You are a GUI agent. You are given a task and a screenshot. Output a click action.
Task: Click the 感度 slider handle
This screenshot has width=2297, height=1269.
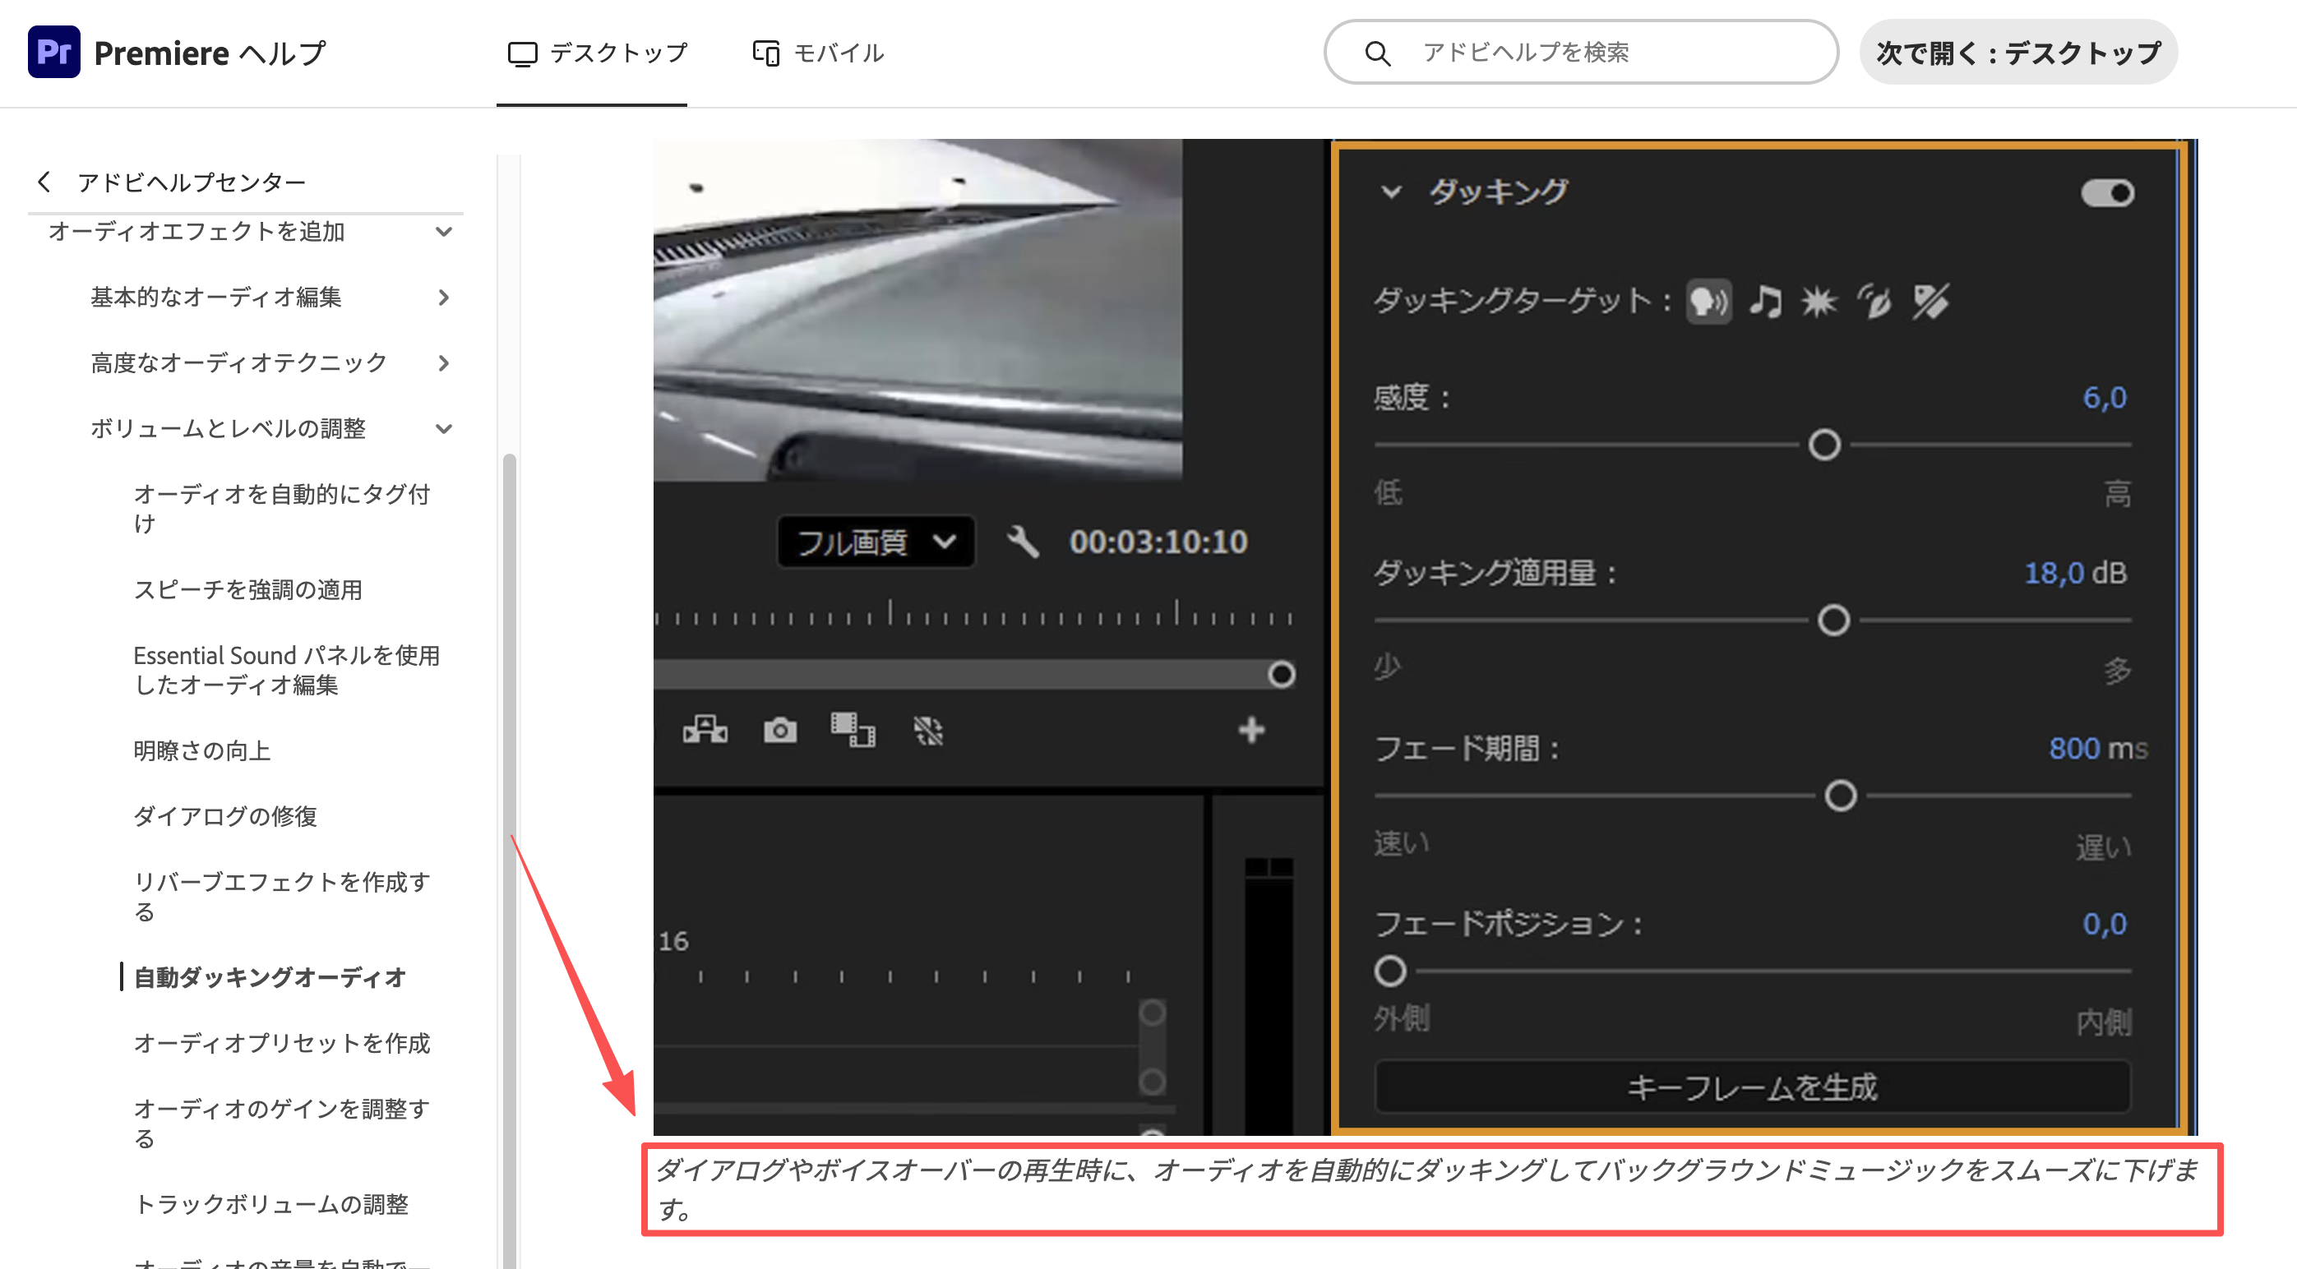[1824, 445]
